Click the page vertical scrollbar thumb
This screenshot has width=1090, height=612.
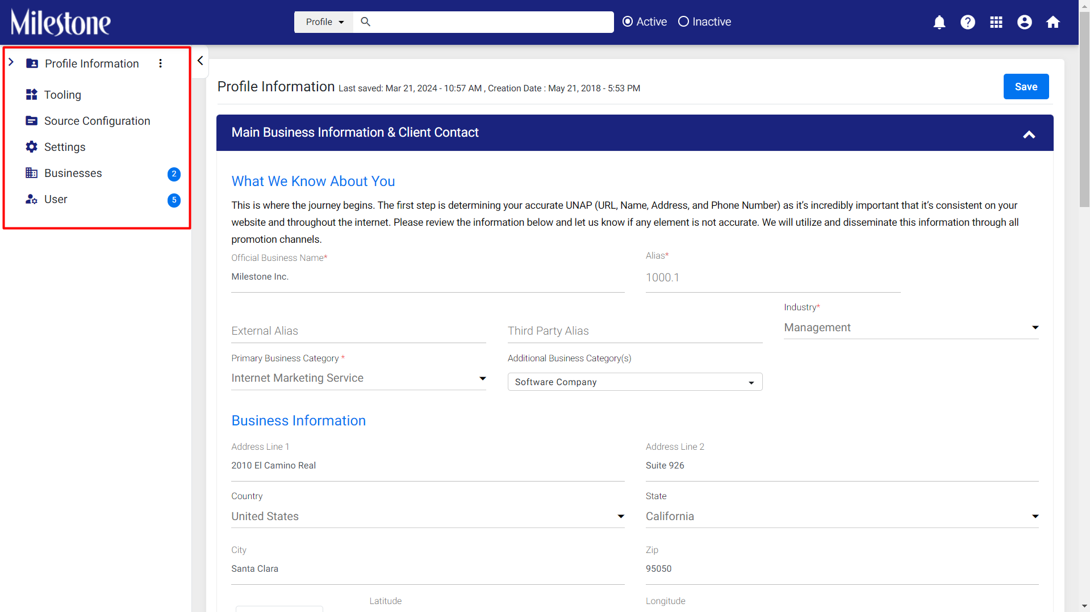point(1084,109)
